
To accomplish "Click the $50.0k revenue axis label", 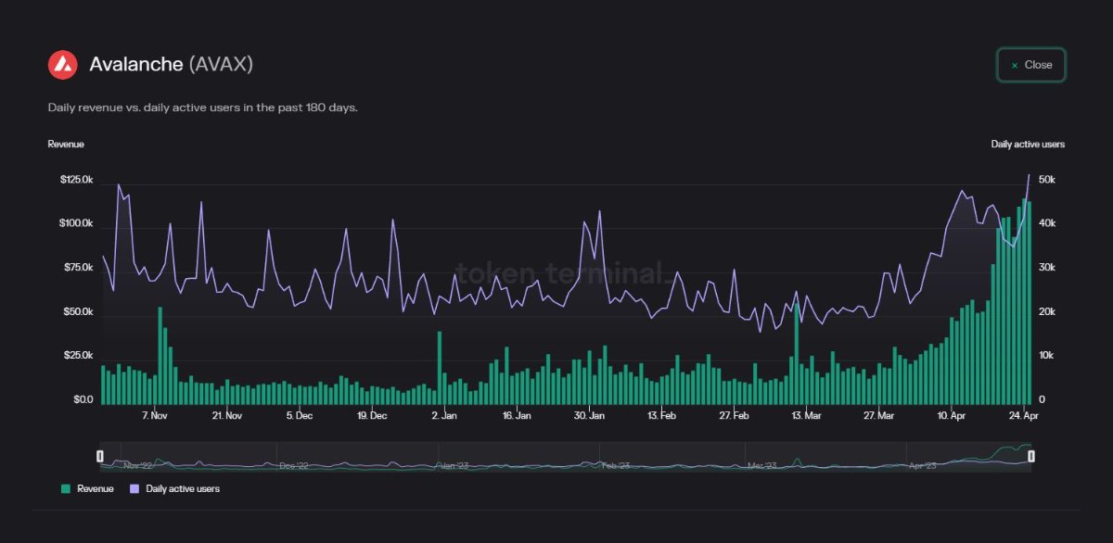I will pos(77,311).
